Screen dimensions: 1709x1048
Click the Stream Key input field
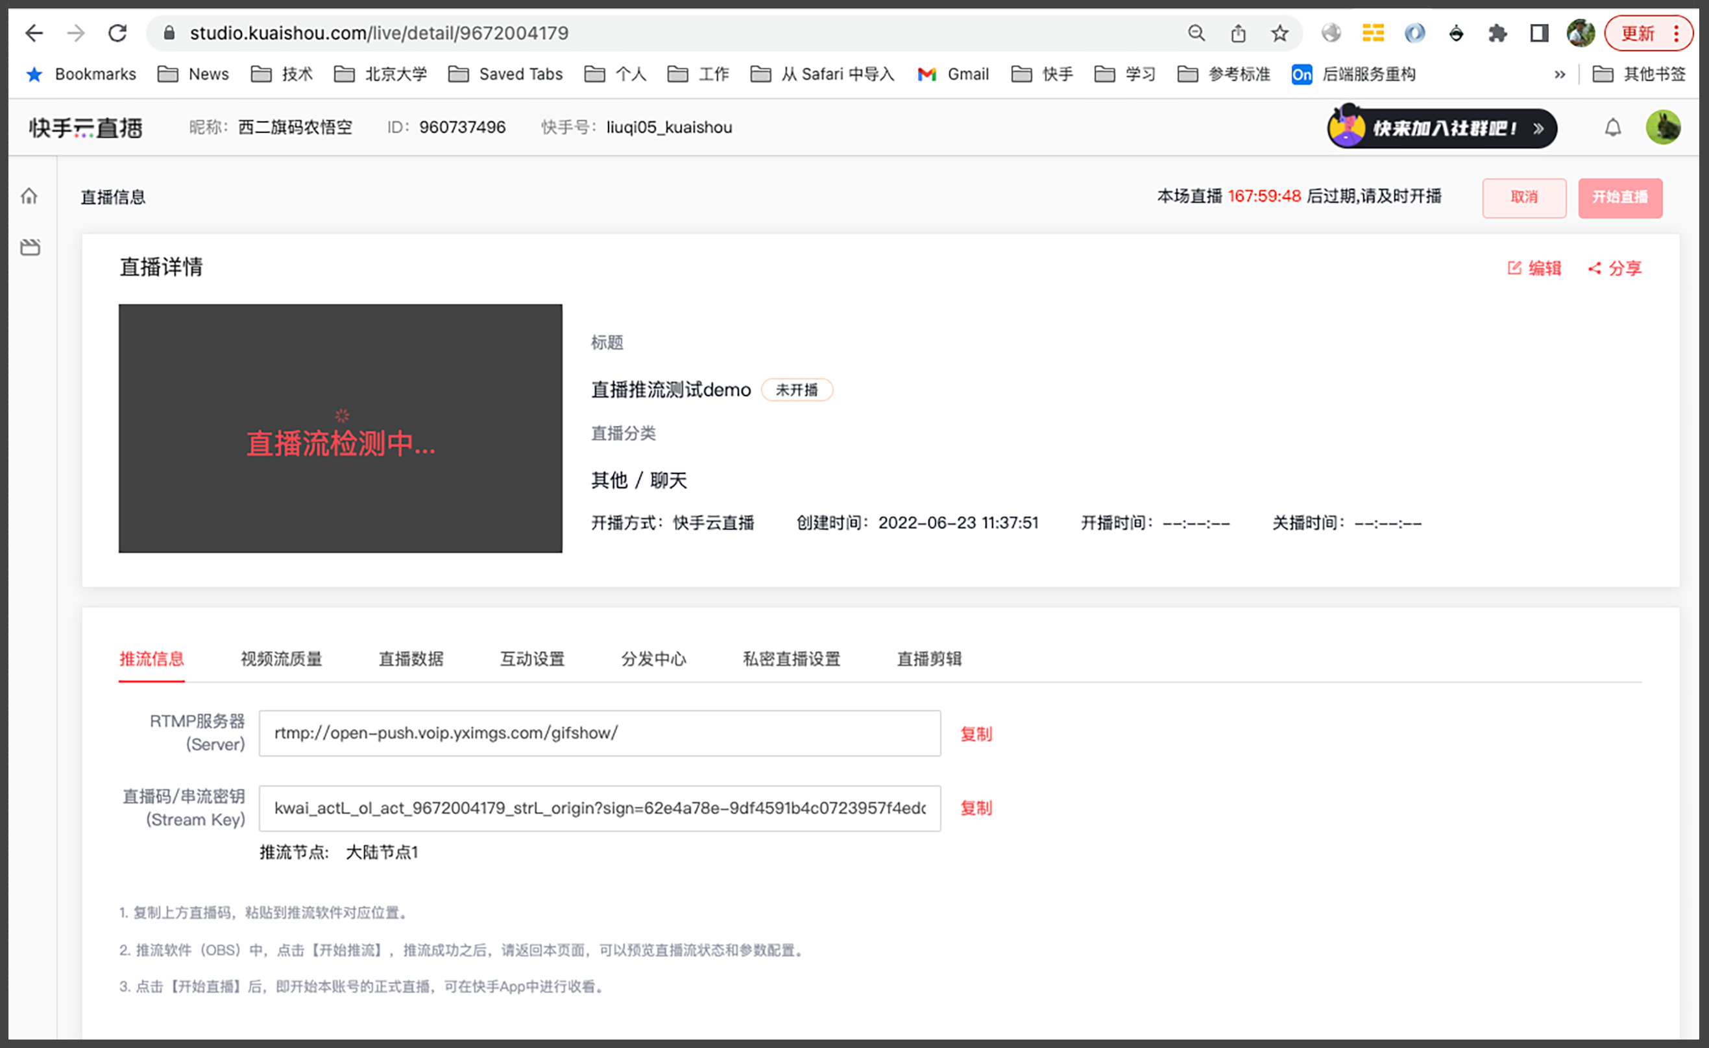pyautogui.click(x=600, y=808)
